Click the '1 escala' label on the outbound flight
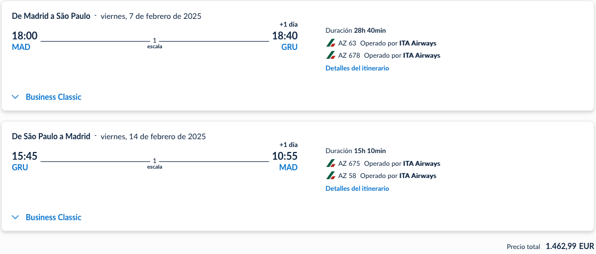596x254 pixels. [155, 43]
